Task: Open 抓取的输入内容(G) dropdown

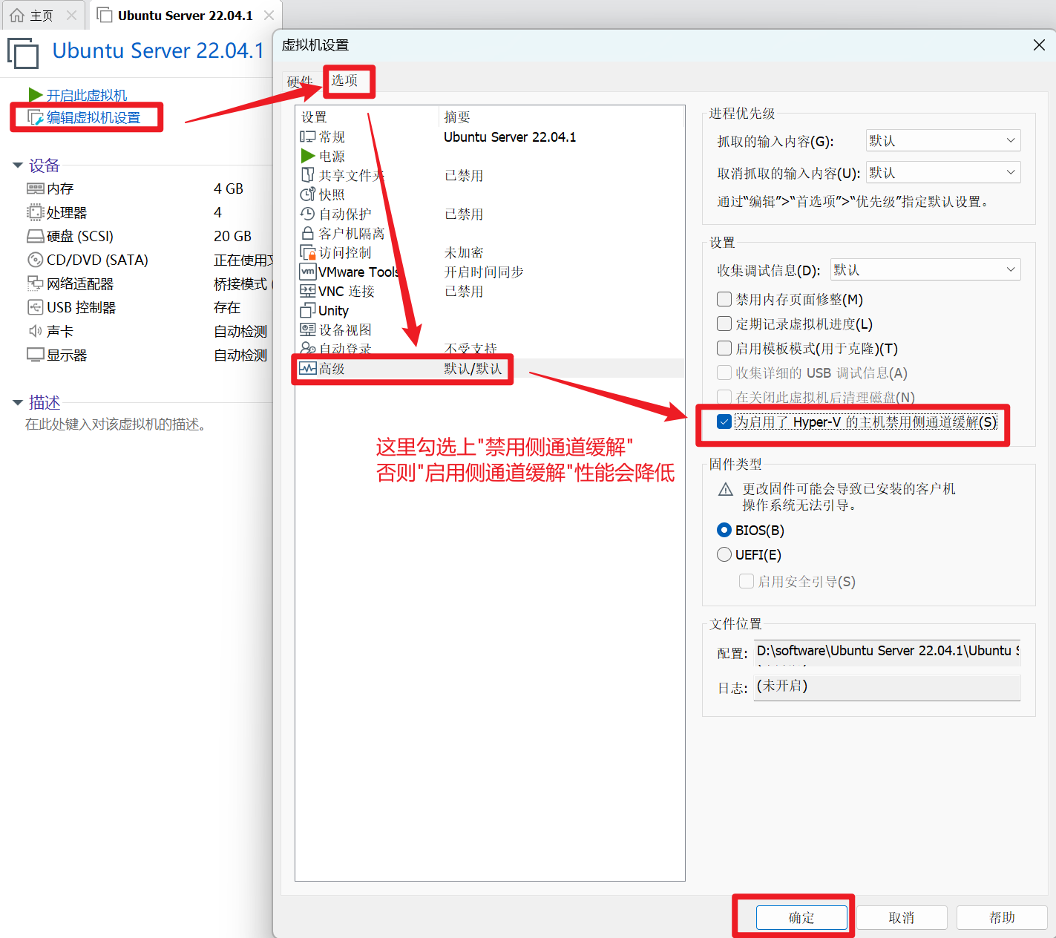Action: click(x=943, y=140)
